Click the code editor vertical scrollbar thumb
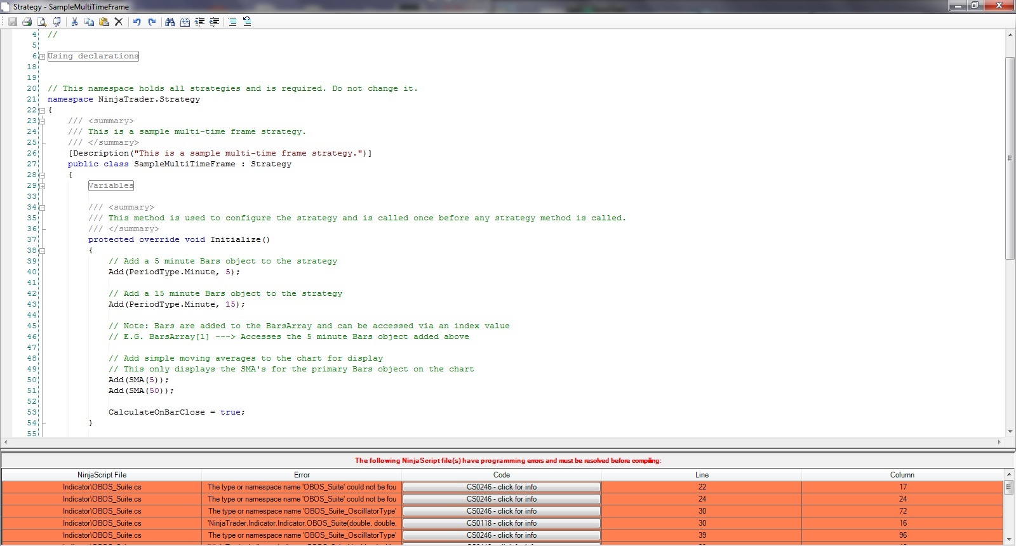The width and height of the screenshot is (1016, 546). [1010, 158]
